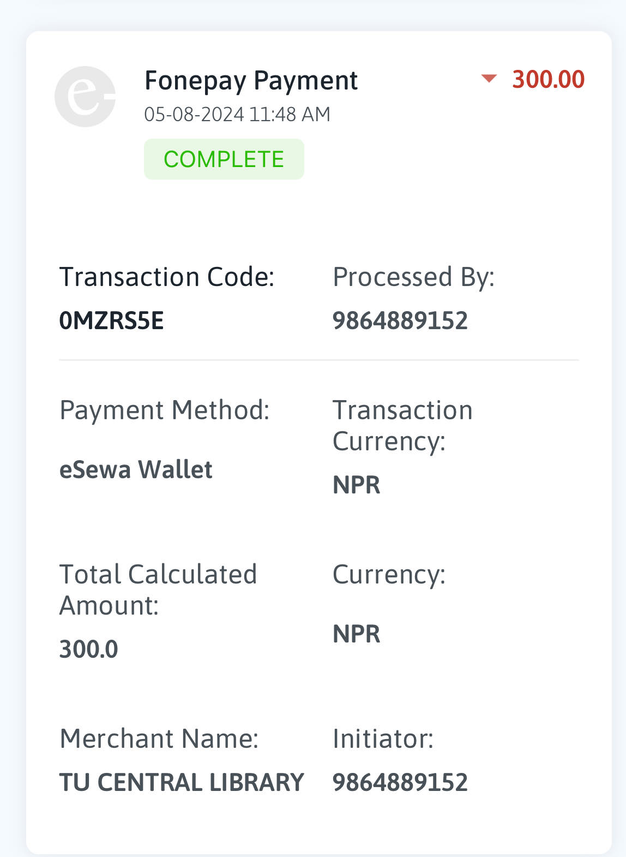Tap the 05-08-2024 11:48 AM timestamp

coord(237,115)
